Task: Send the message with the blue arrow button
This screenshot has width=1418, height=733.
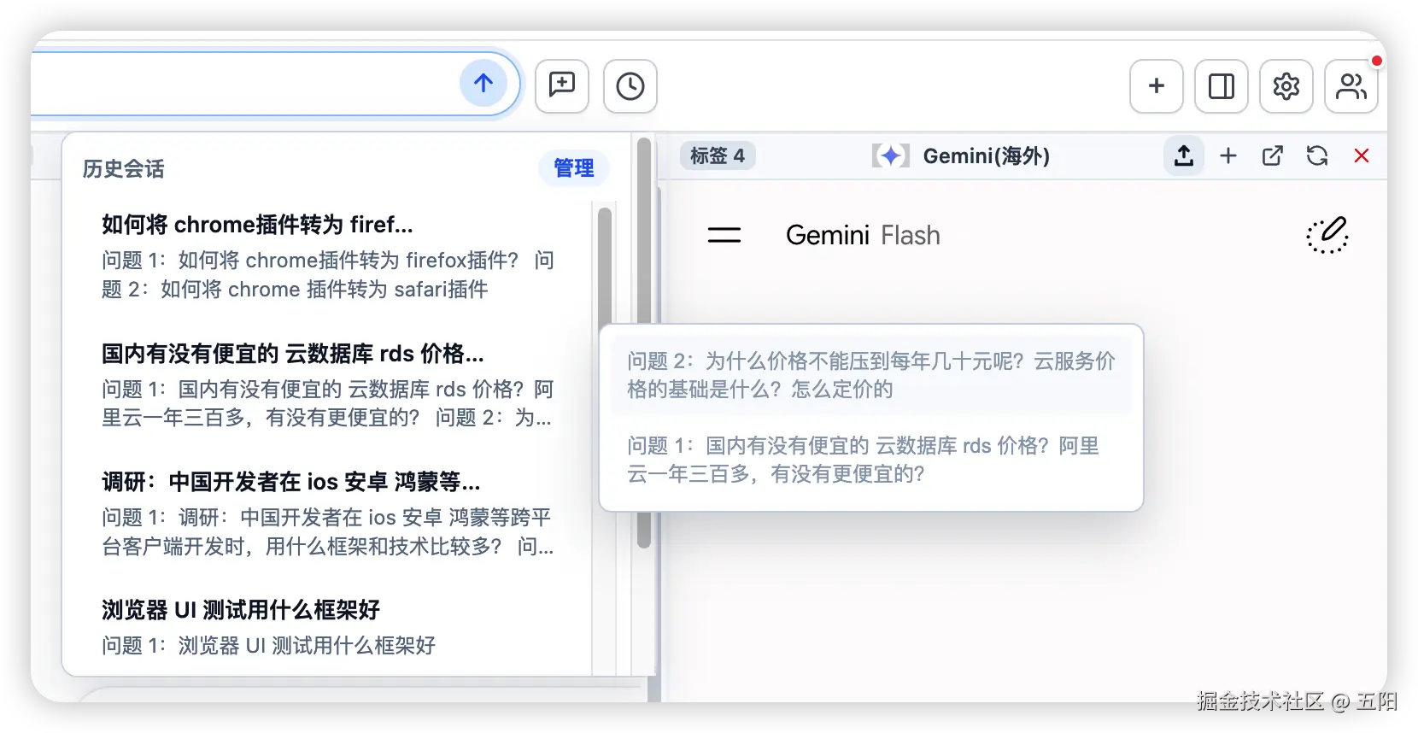Action: coord(483,84)
